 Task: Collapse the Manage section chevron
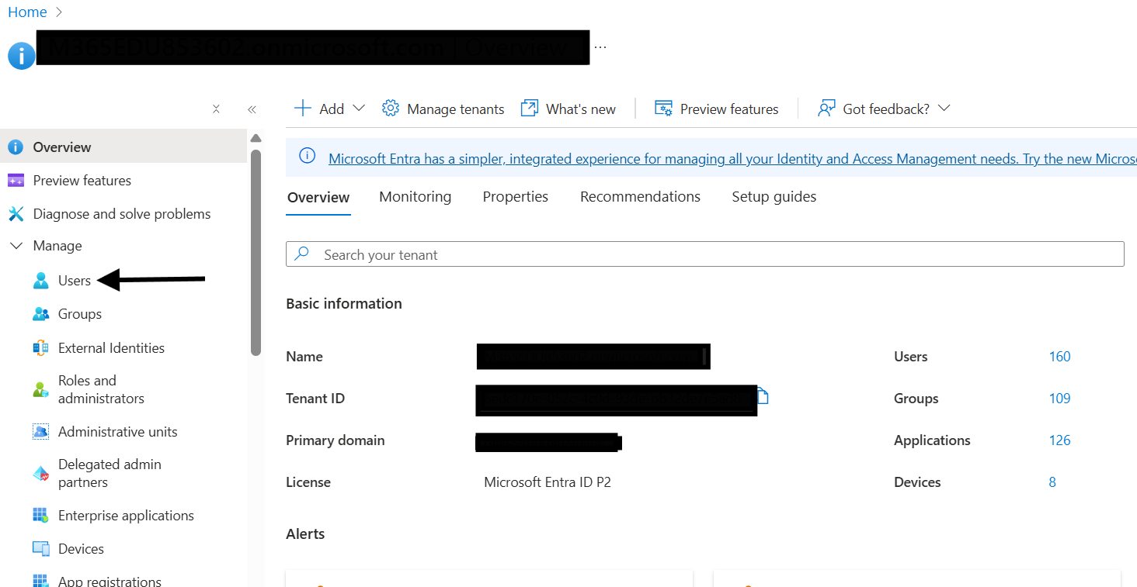[16, 246]
